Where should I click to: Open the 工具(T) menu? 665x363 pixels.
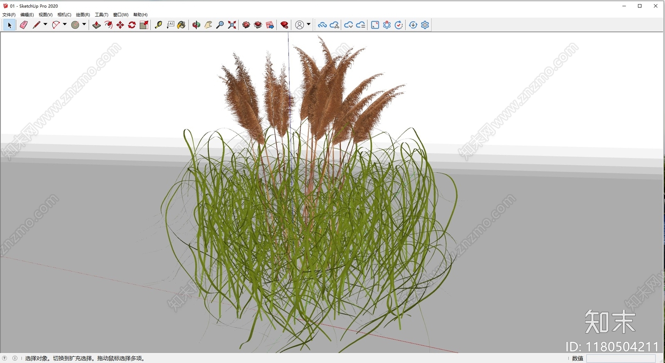click(102, 15)
